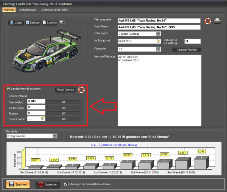Click the Bestzeit 0,051 Sek. text
Screen dimensions: 227x192
(x=120, y=137)
